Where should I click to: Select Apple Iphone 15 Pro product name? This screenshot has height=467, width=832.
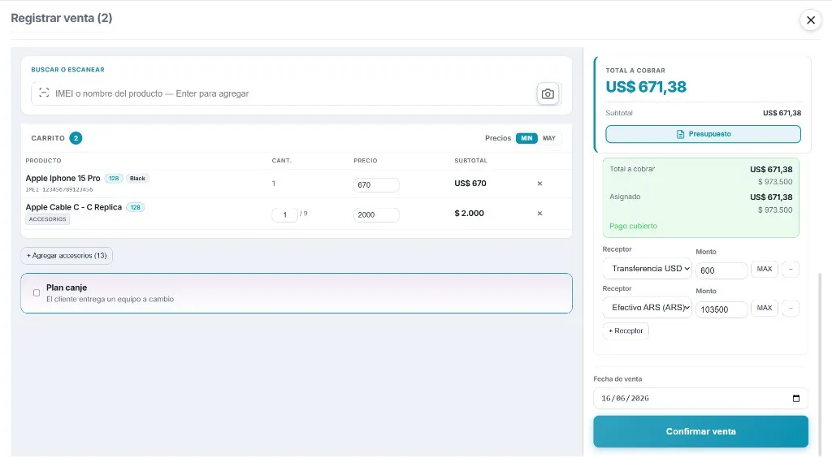click(63, 179)
